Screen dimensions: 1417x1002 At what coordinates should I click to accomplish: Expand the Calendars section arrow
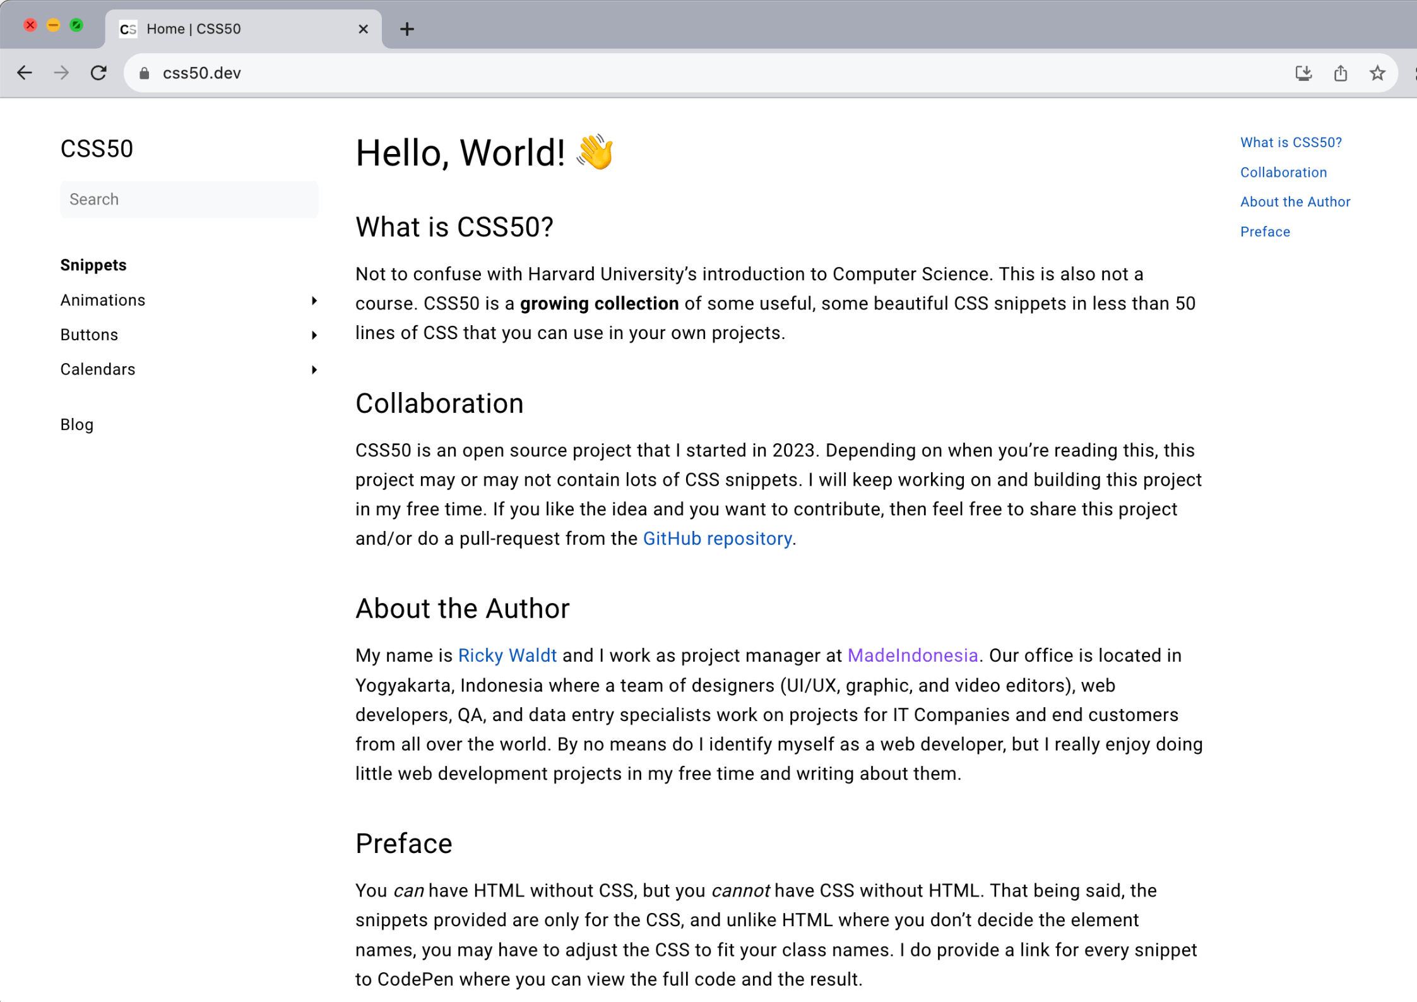(314, 370)
